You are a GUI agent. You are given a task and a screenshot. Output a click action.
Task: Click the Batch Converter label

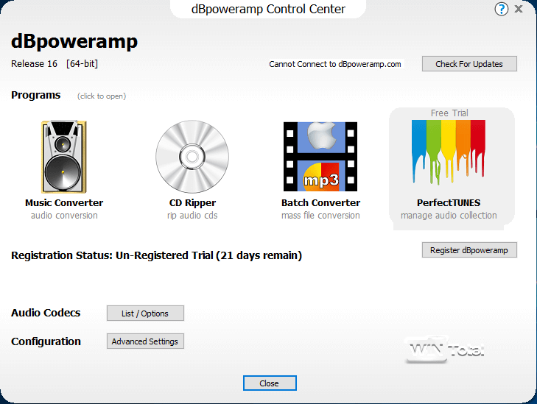320,203
